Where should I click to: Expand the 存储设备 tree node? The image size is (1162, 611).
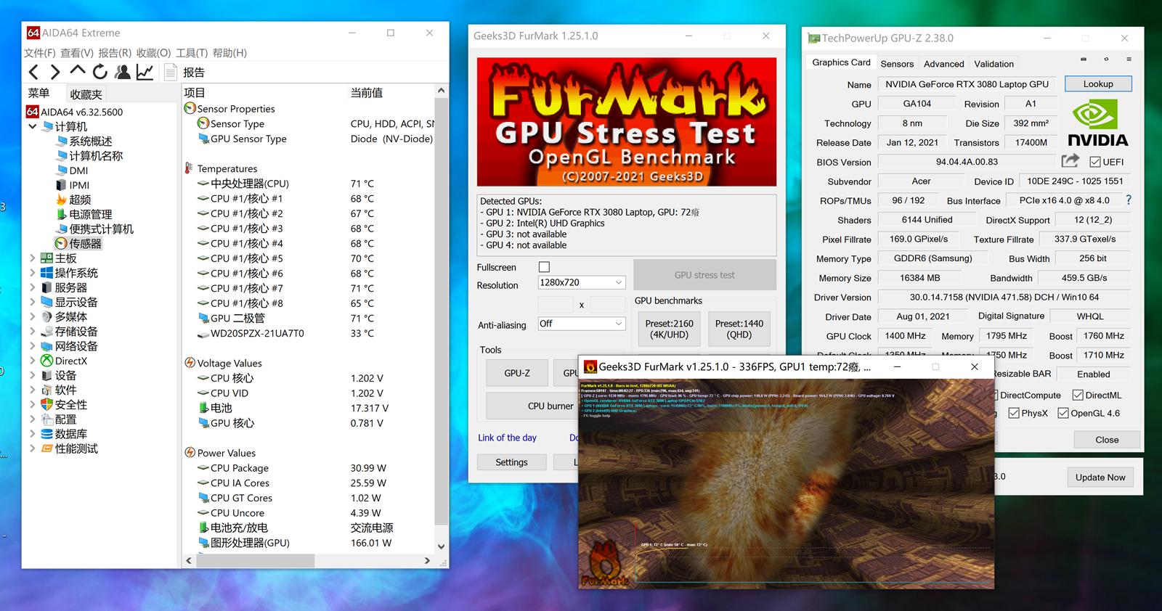tap(33, 332)
